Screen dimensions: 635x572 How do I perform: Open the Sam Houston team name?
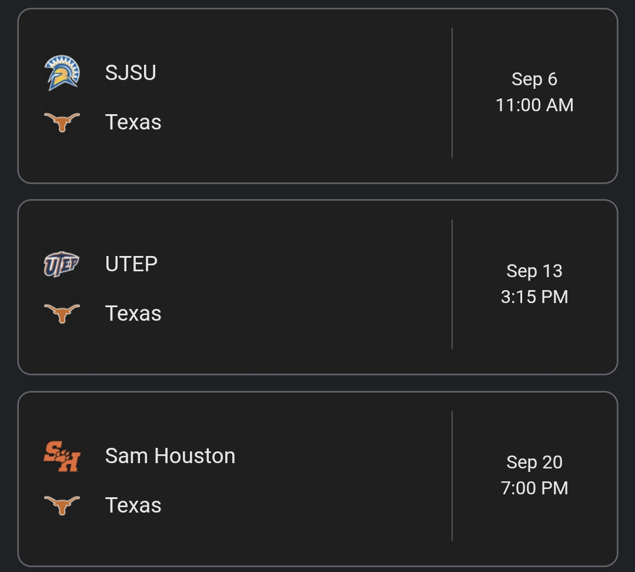point(170,456)
